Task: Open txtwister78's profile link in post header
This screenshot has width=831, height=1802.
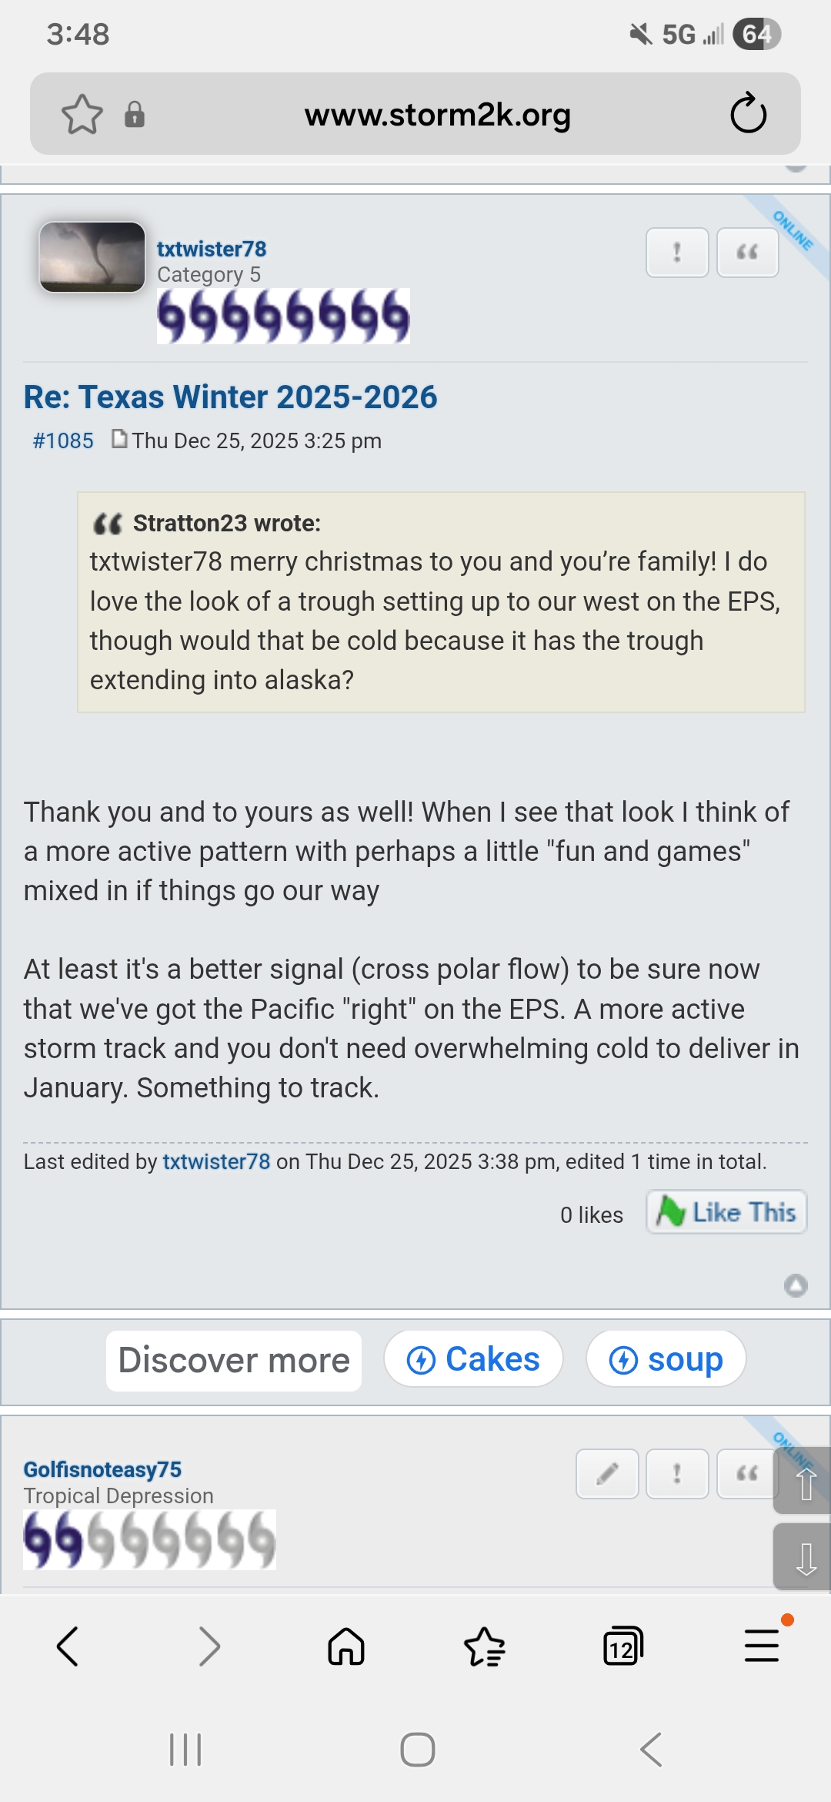Action: [212, 249]
